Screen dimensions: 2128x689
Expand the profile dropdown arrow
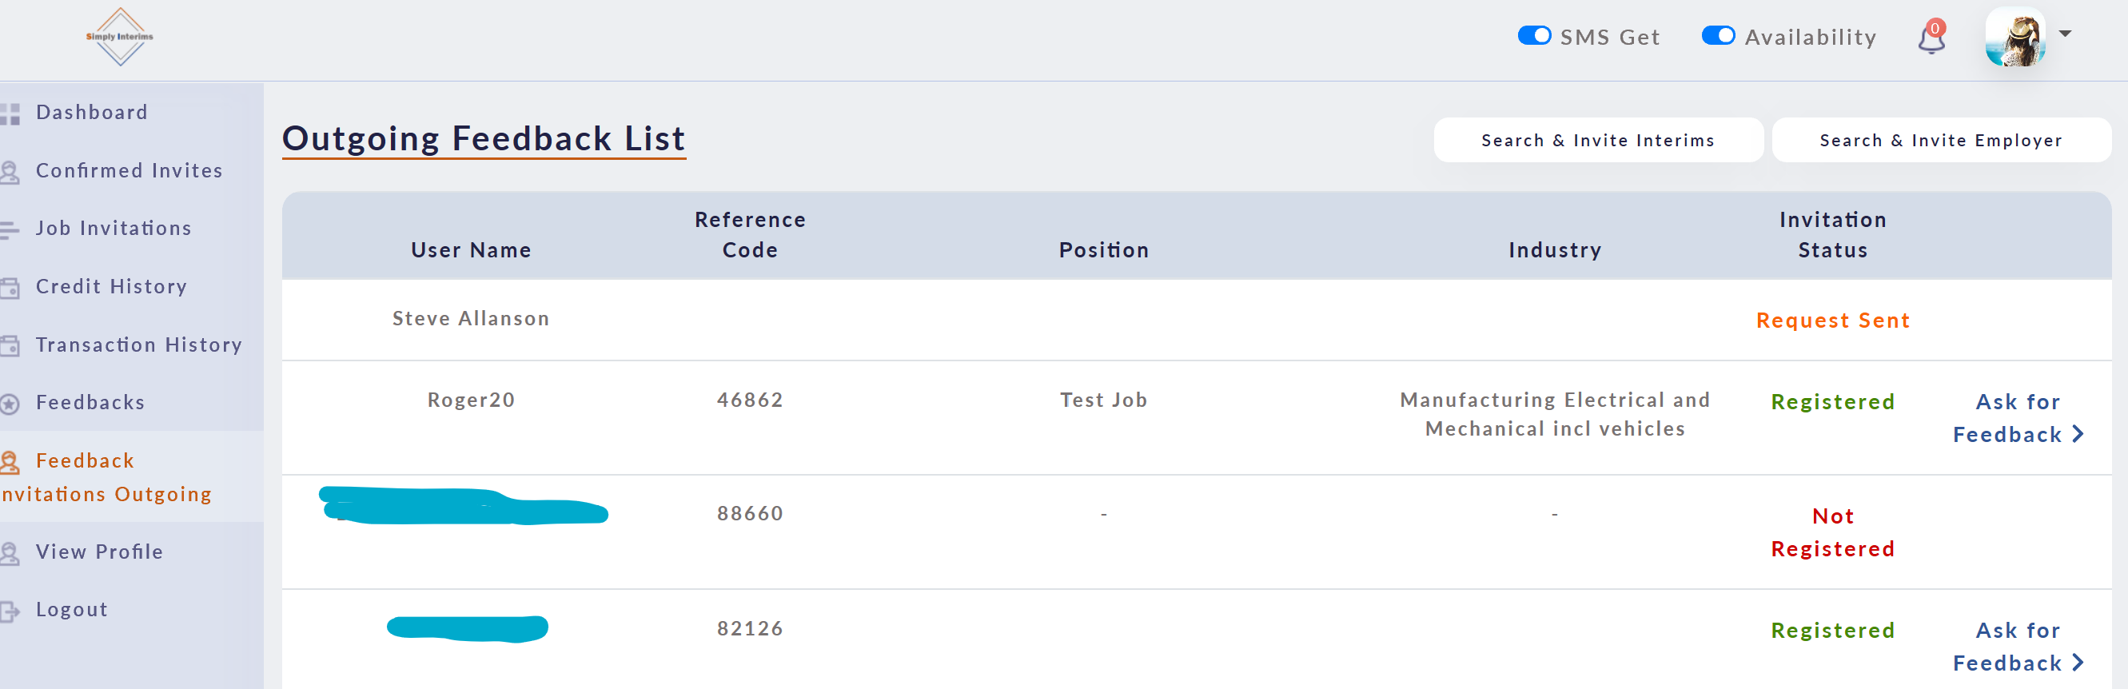pyautogui.click(x=2065, y=34)
